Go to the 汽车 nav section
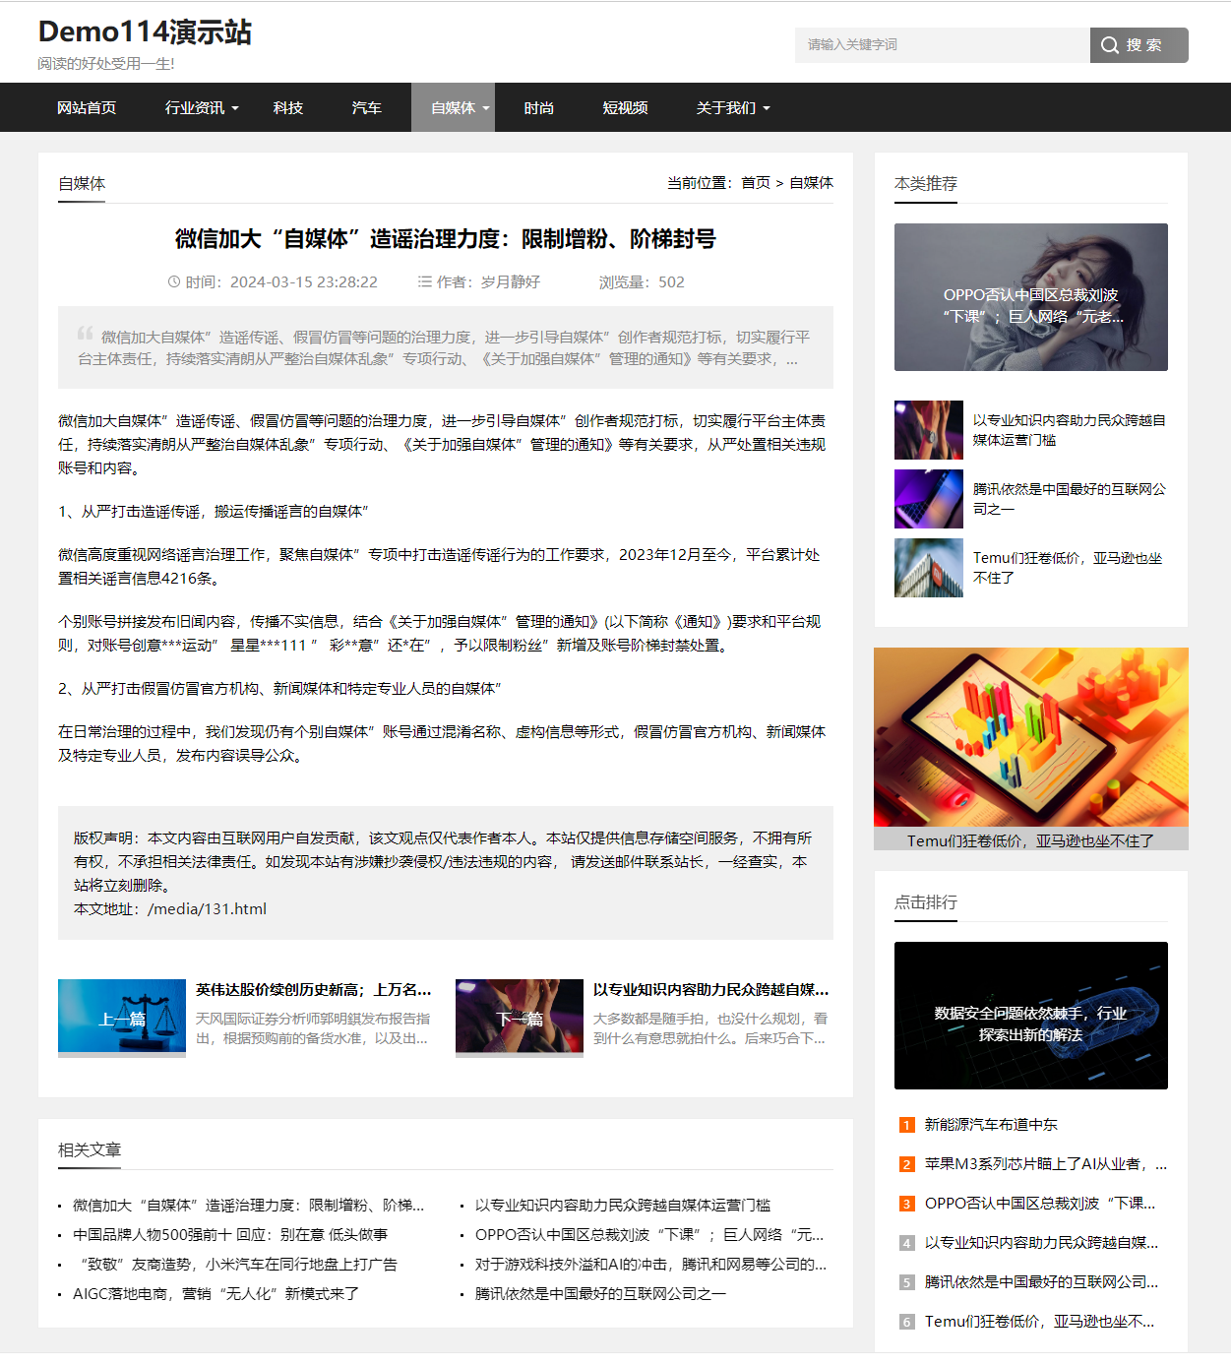 367,107
